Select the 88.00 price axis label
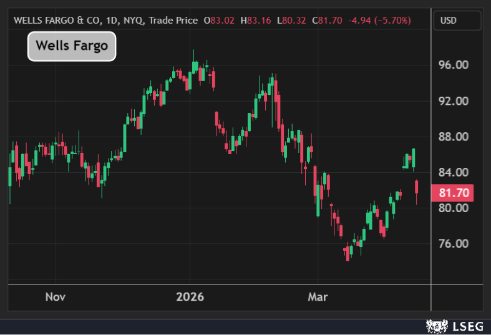 tap(454, 137)
